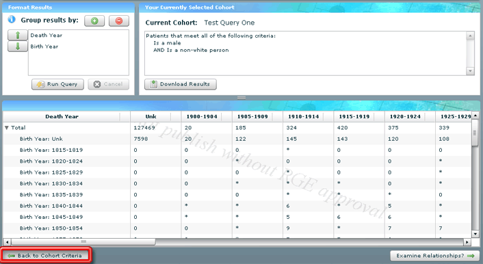Viewport: 483px width, 264px height.
Task: Add a grouping with the green plus button
Action: click(x=94, y=21)
